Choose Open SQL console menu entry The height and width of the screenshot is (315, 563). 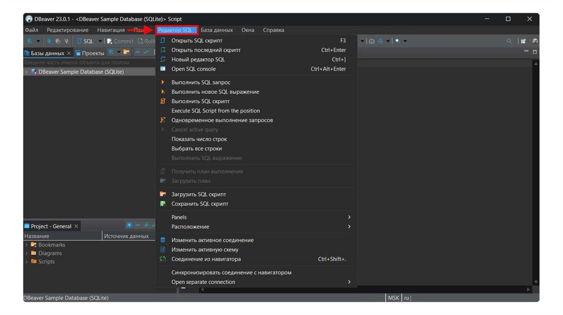tap(256, 69)
